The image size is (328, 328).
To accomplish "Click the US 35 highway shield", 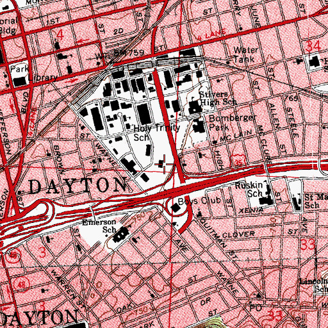I will point(238,161).
